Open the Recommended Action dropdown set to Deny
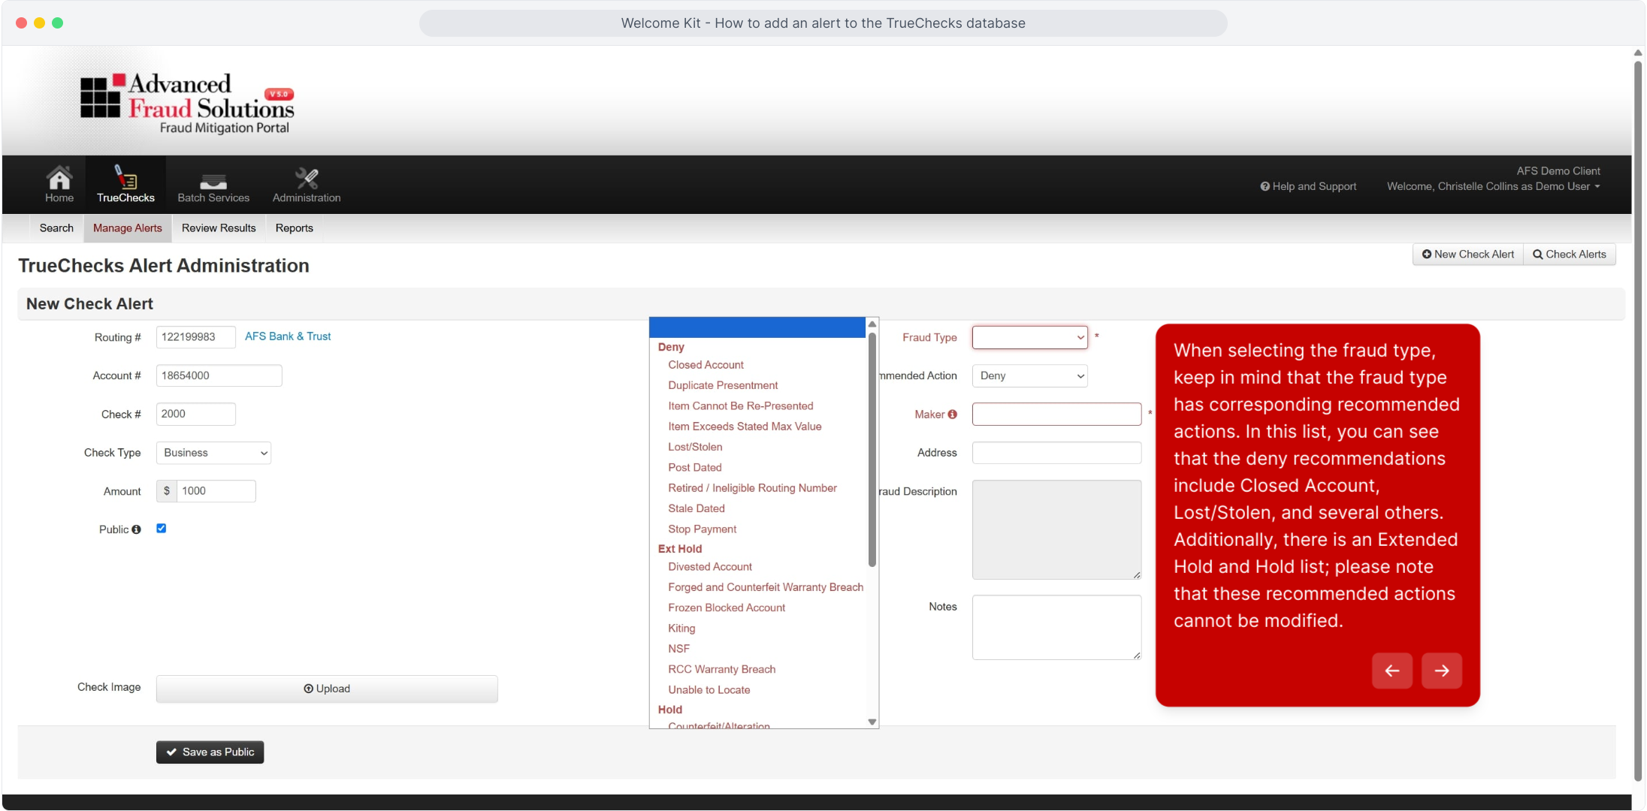Screen dimensions: 1647x811 pyautogui.click(x=1030, y=375)
